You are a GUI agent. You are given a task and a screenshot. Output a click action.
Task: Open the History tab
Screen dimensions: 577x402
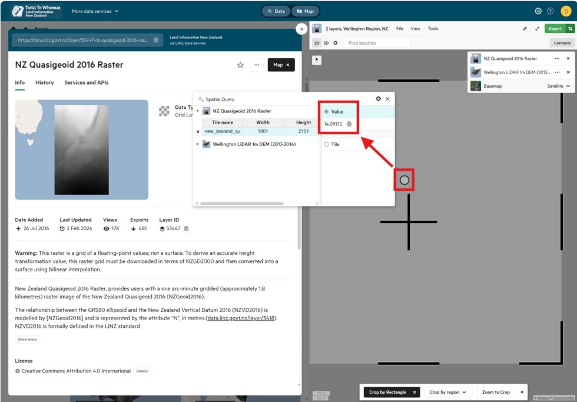click(45, 82)
